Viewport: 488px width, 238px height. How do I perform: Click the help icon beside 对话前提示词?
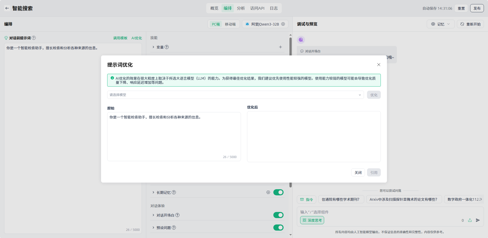tap(34, 38)
